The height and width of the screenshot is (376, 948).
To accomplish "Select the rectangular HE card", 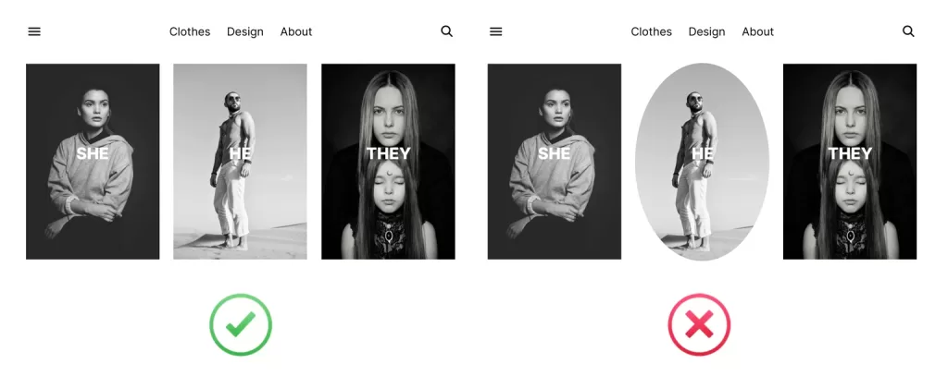I will 240,162.
